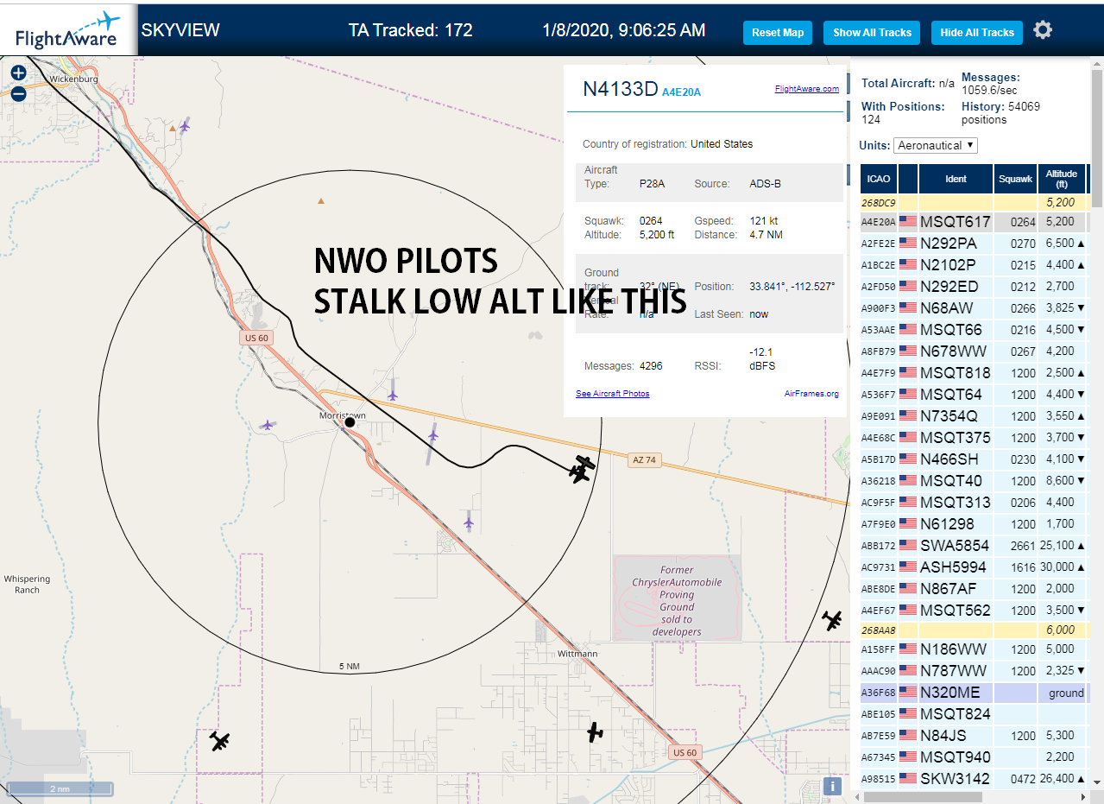Select the N292ED aircraft row
The image size is (1104, 804).
click(x=975, y=287)
